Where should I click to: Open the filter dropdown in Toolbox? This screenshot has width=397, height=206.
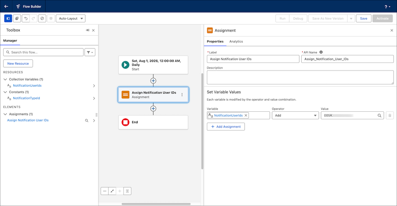coord(90,52)
